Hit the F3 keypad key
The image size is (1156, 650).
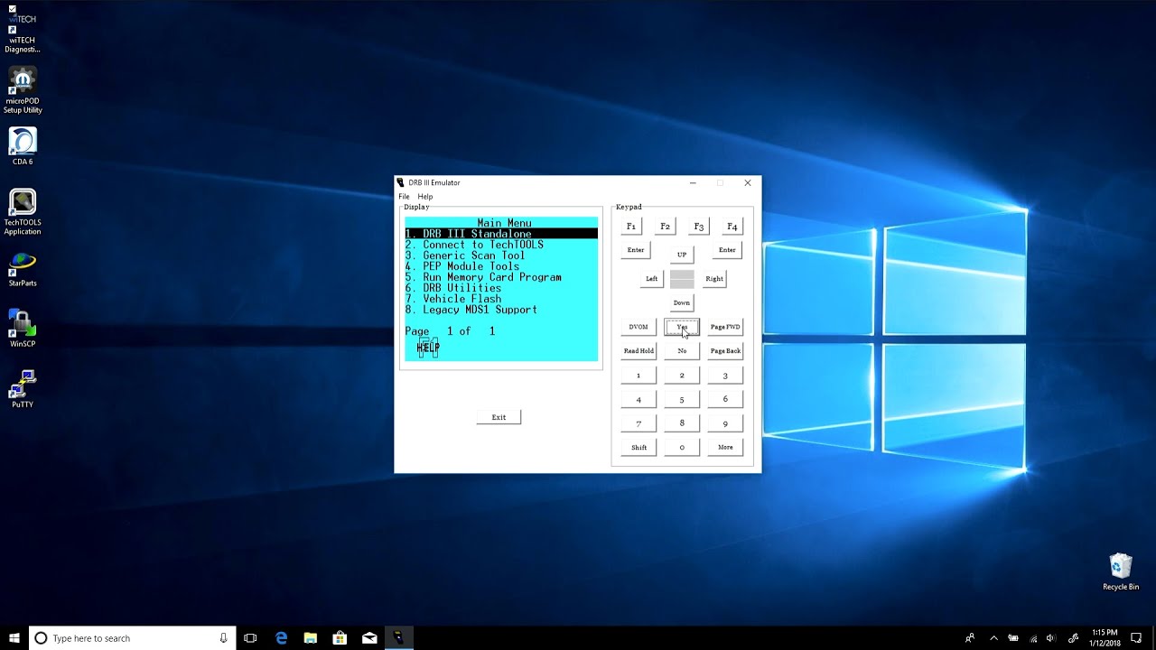point(698,227)
